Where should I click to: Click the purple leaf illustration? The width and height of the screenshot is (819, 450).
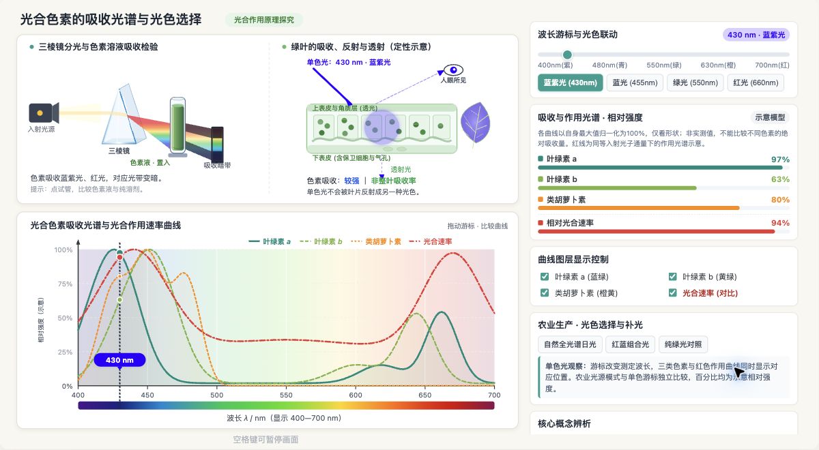pos(475,122)
